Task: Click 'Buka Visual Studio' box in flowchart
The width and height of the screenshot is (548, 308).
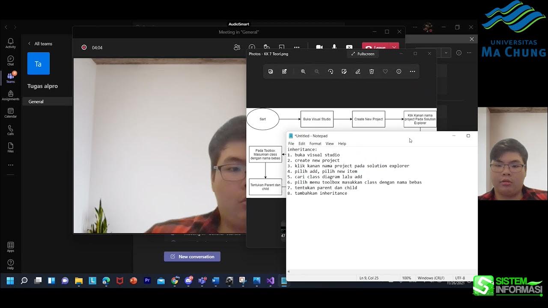Action: pos(317,119)
